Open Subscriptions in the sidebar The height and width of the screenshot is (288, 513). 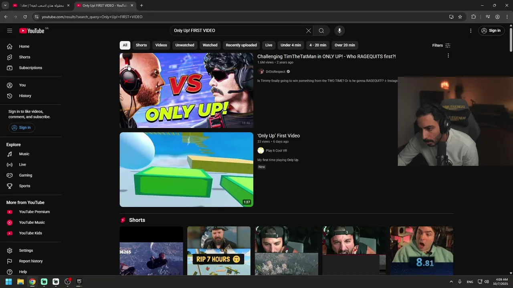tap(30, 68)
